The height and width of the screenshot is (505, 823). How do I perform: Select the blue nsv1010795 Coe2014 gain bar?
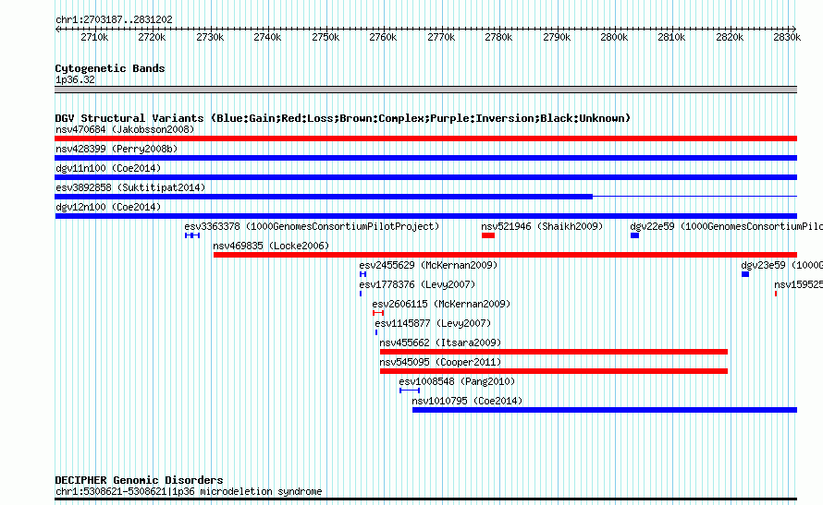click(x=605, y=410)
